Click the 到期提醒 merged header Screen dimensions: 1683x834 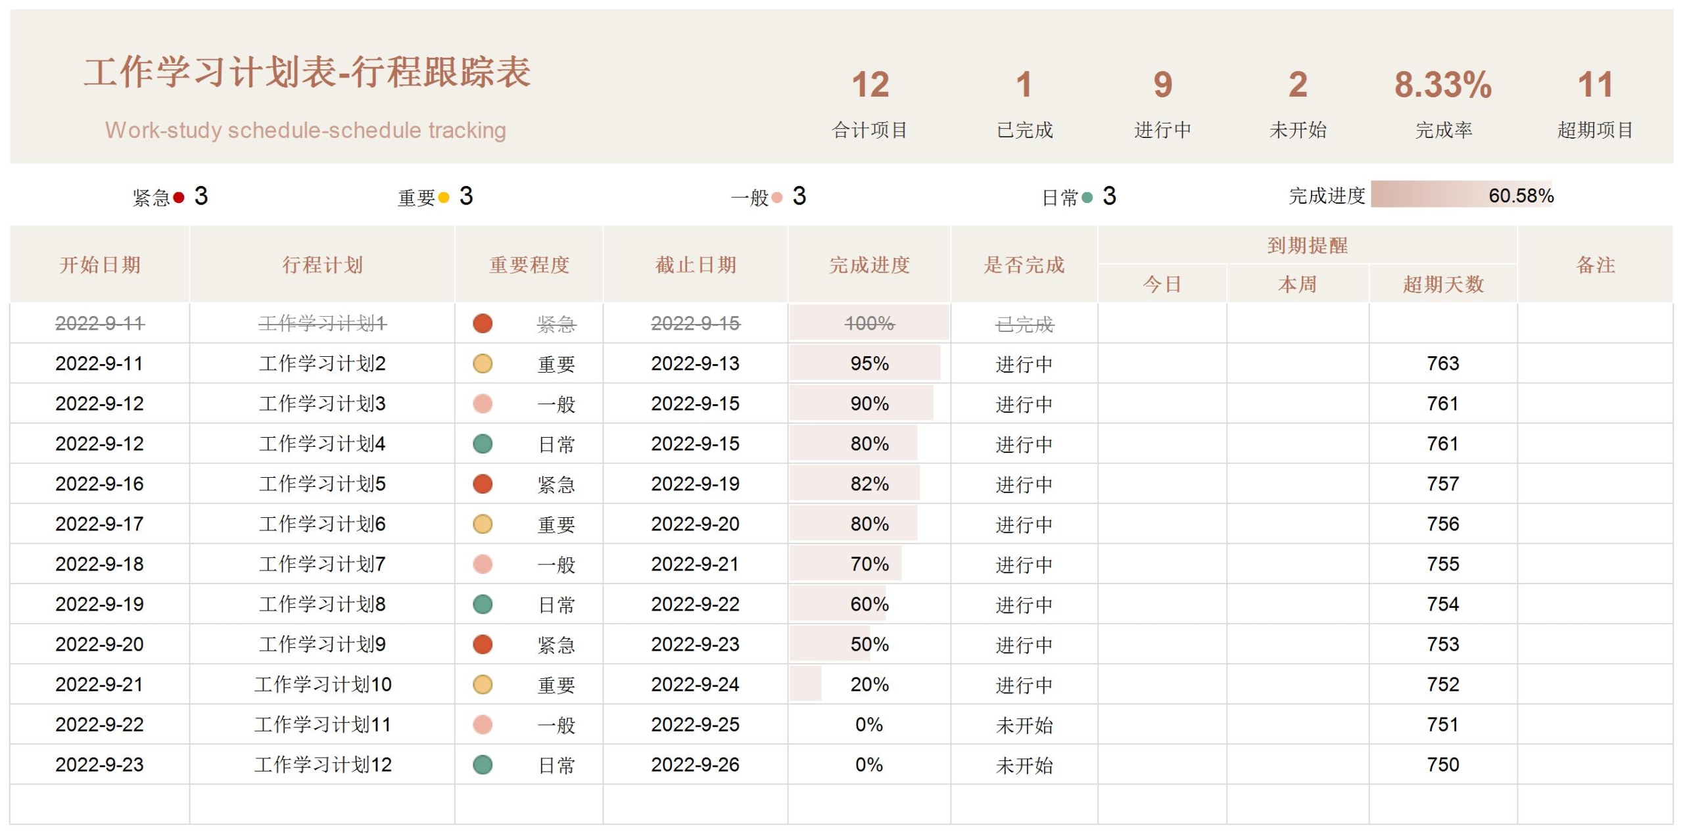[1308, 246]
